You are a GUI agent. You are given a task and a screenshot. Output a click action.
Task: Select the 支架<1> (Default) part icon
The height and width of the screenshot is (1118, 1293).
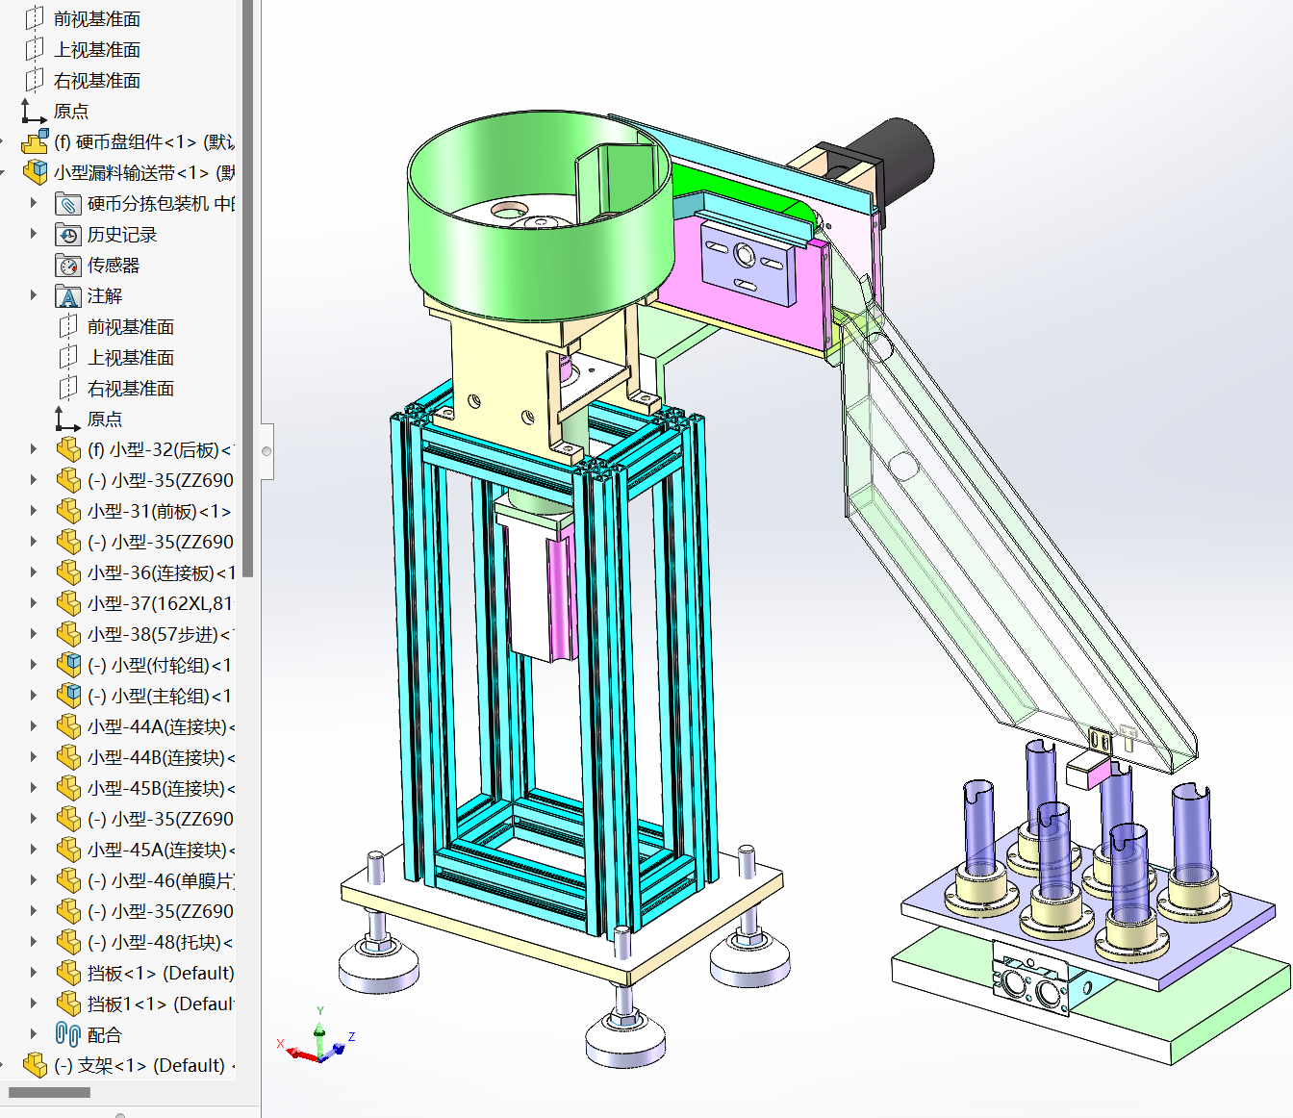tap(36, 1066)
